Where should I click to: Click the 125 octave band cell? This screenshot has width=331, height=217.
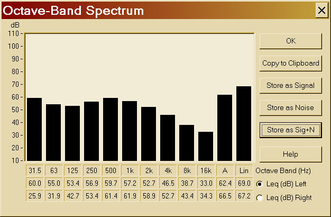coord(73,170)
